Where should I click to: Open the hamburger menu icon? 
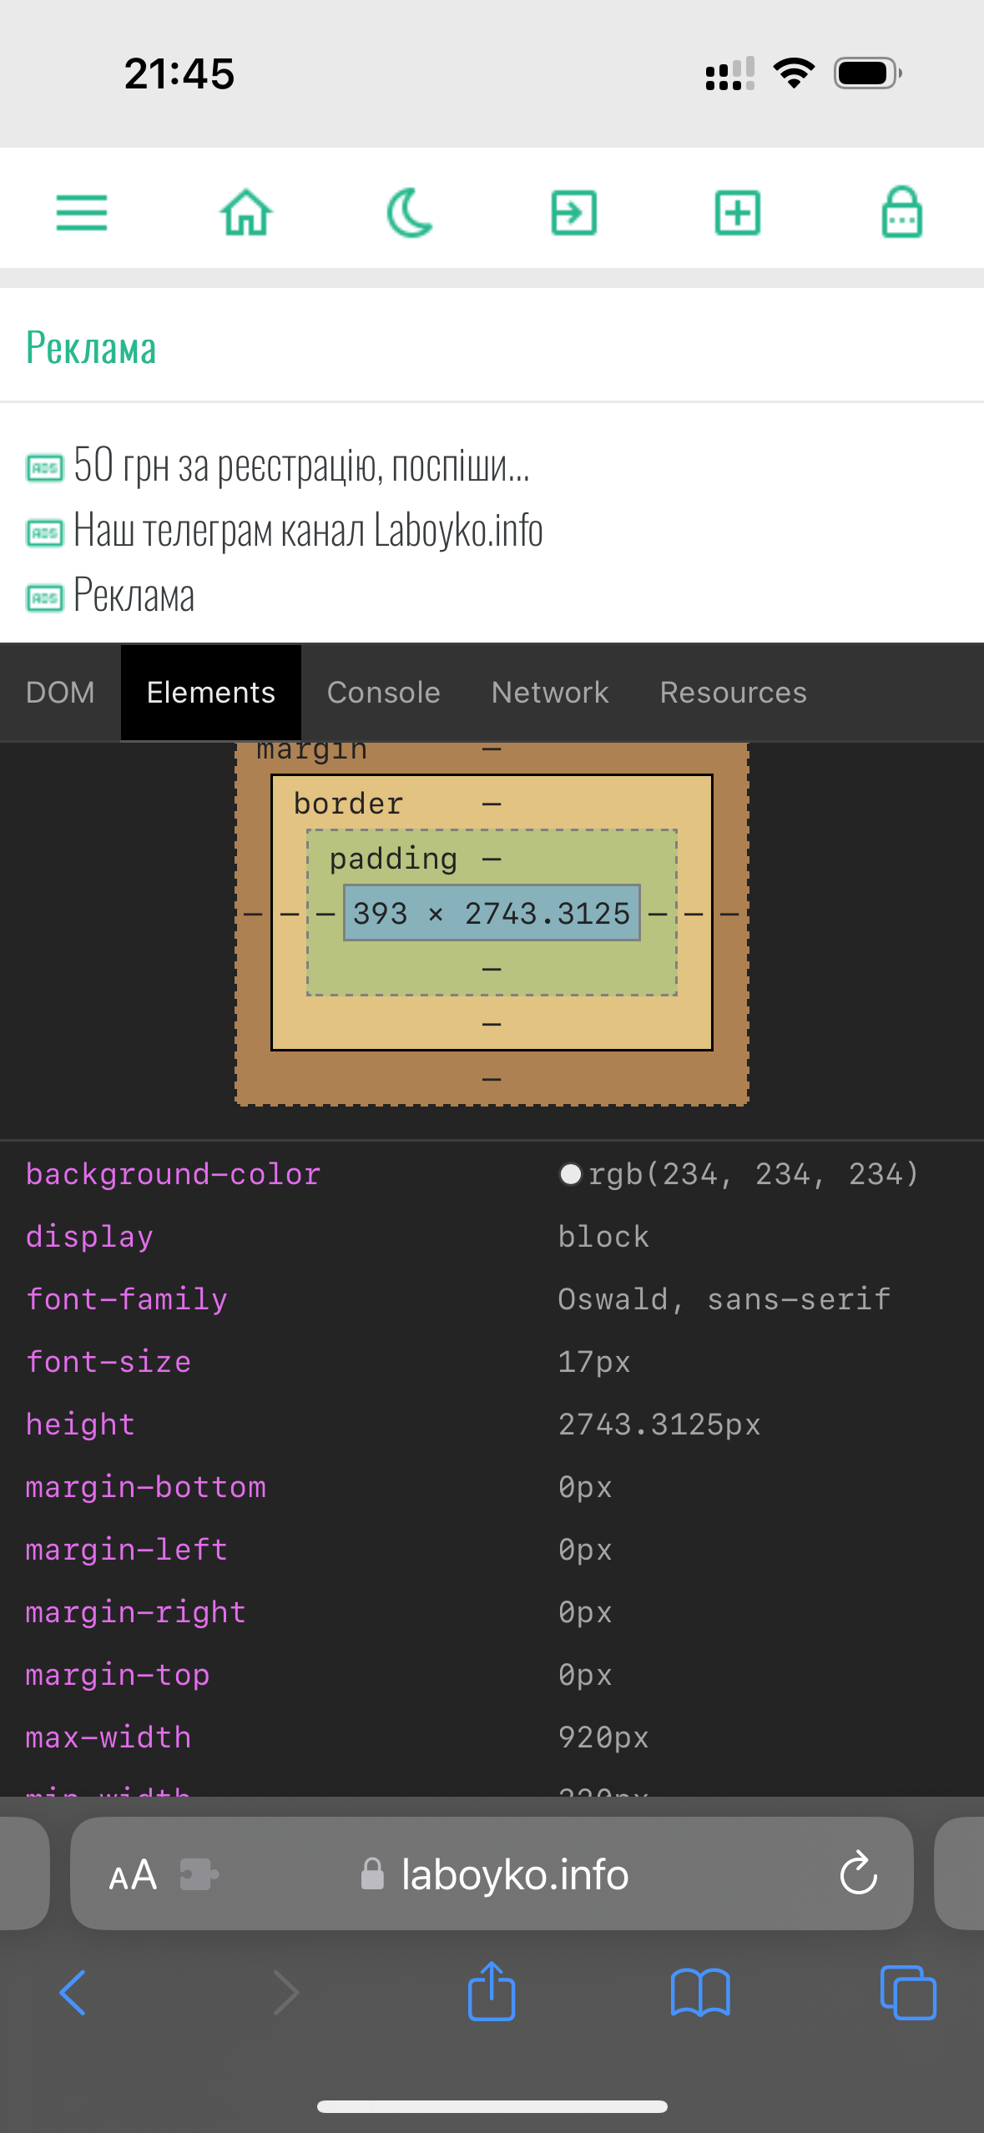pos(82,212)
